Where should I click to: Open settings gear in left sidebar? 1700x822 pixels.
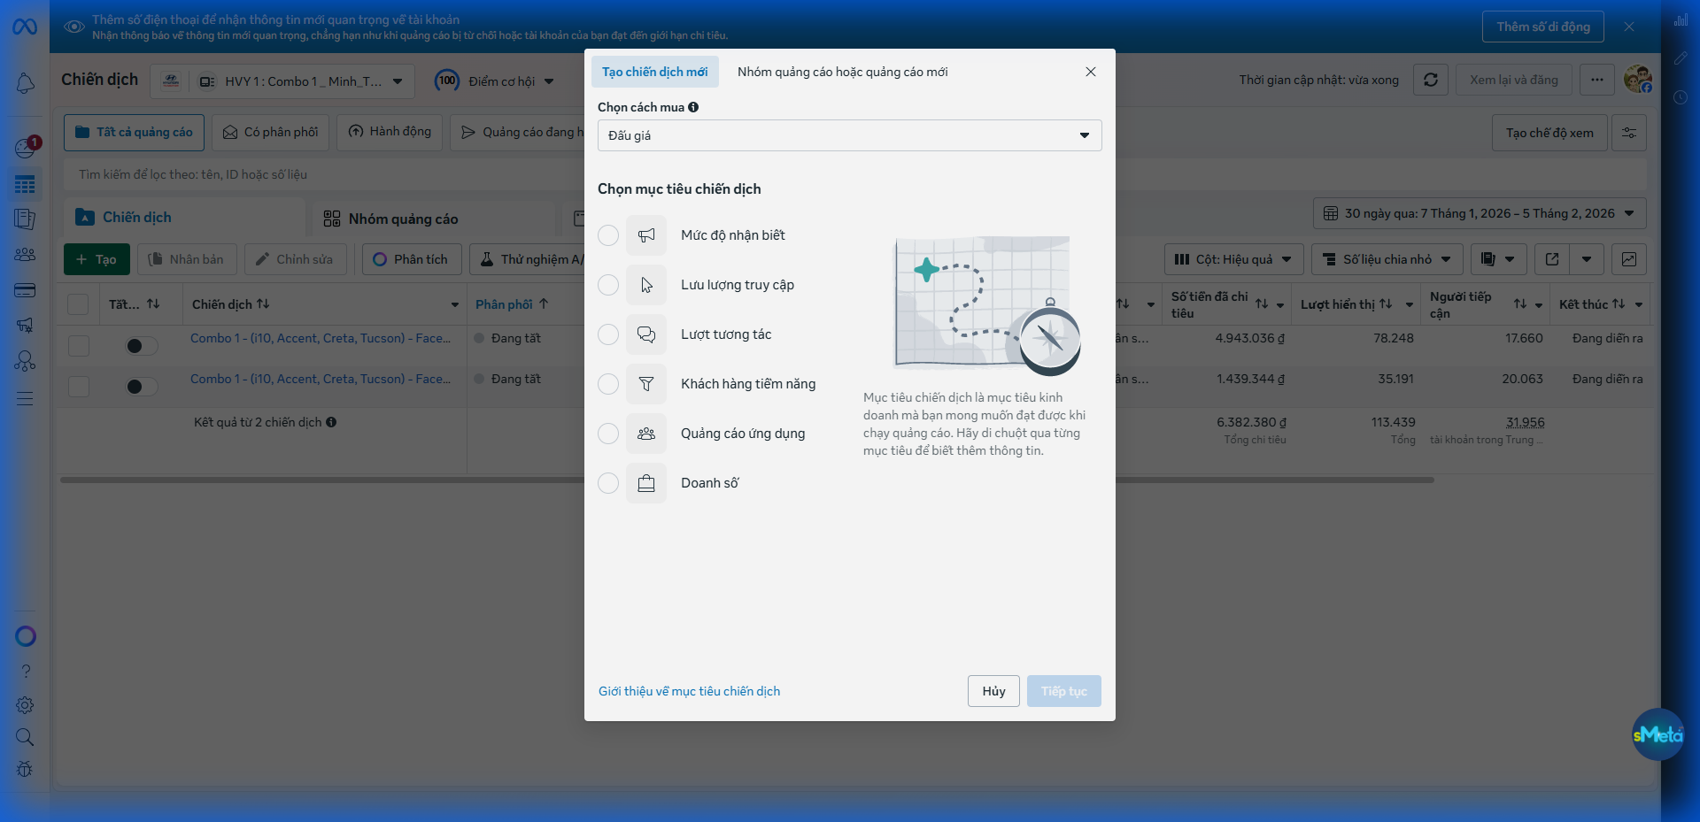pos(25,705)
